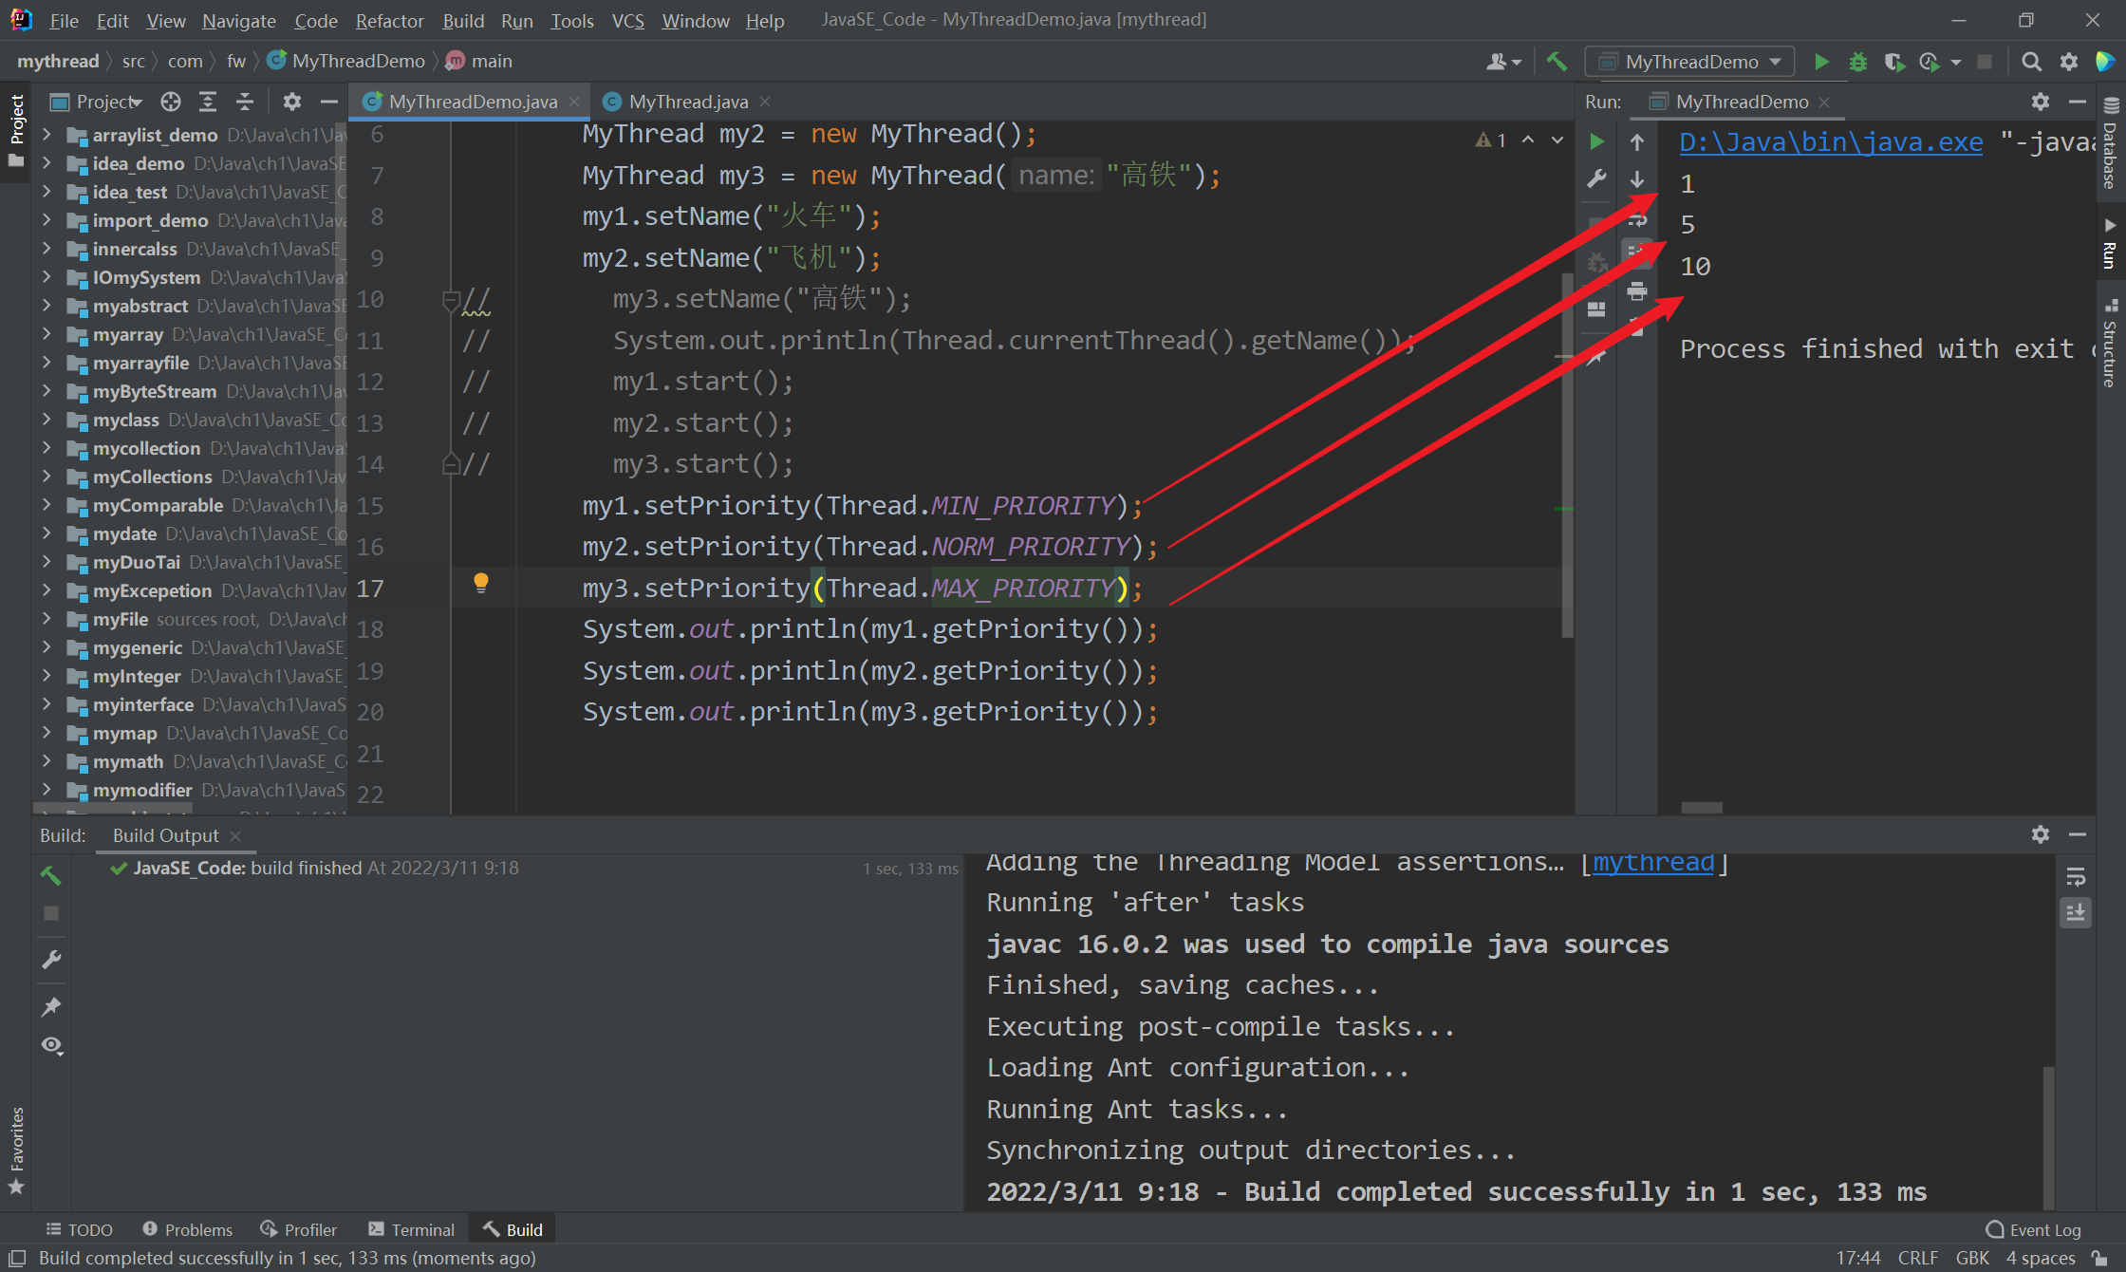Click the print icon in Run panel

pyautogui.click(x=1637, y=291)
